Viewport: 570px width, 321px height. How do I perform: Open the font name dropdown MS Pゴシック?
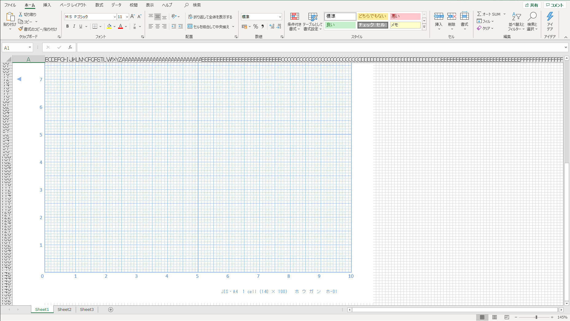coord(115,17)
